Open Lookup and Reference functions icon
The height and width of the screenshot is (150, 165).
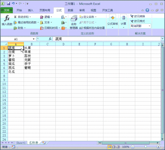click(x=64, y=17)
